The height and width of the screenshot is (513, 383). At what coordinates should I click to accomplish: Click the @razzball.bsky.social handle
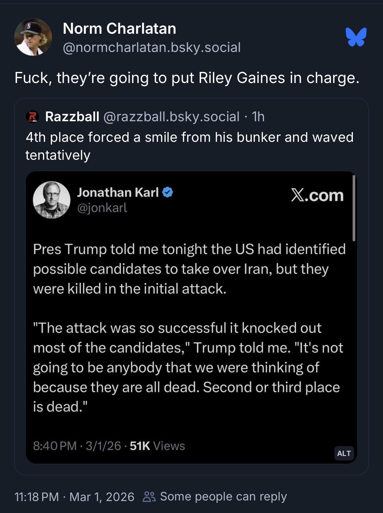(171, 116)
